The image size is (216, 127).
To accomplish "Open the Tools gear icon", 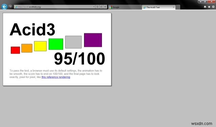I will coord(213,7).
